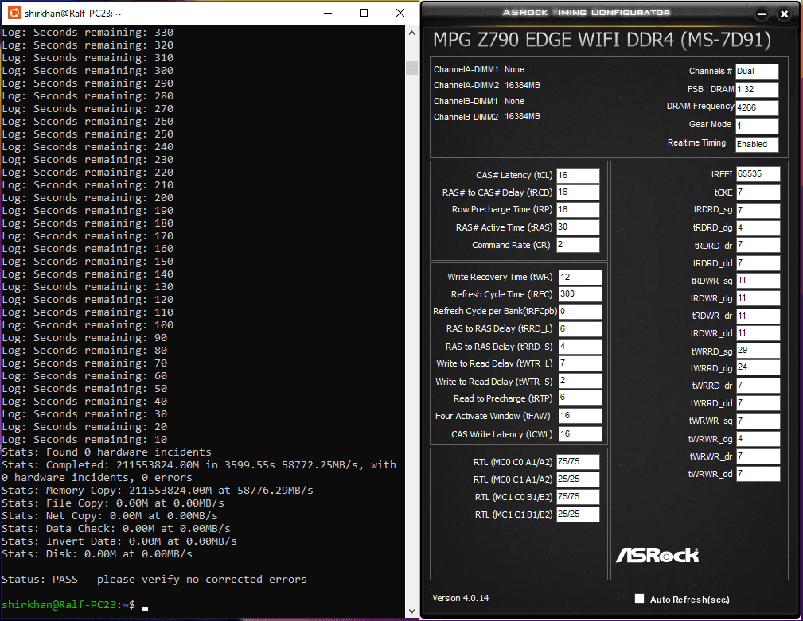The height and width of the screenshot is (621, 803).
Task: Click the tWRWR_dd value field
Action: pos(758,474)
